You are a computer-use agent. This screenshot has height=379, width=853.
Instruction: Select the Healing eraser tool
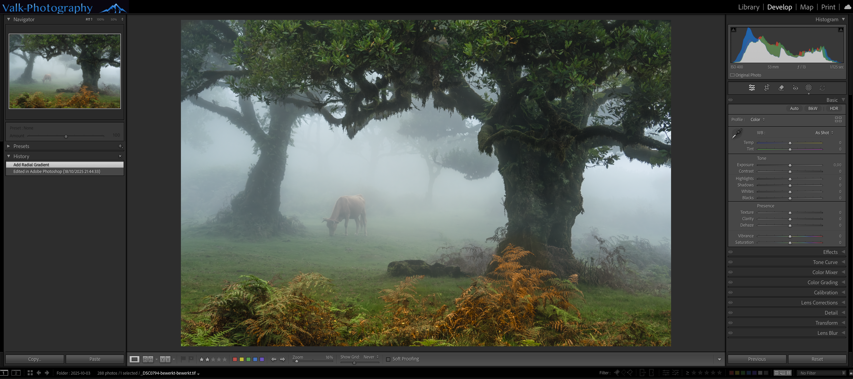[781, 88]
